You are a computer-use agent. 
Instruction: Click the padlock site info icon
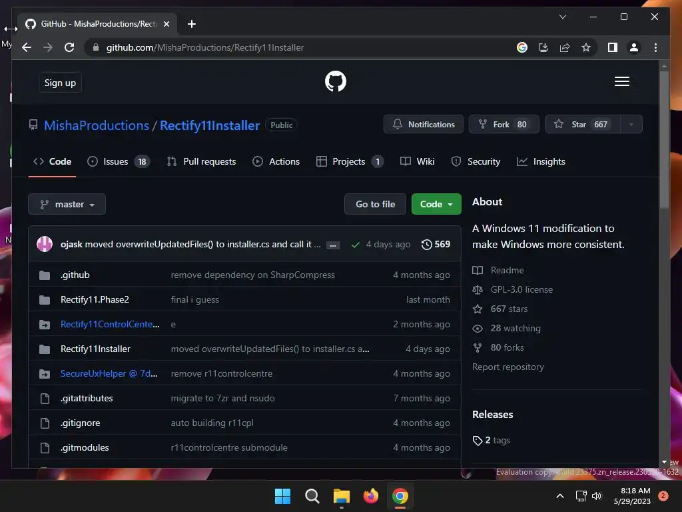point(96,47)
